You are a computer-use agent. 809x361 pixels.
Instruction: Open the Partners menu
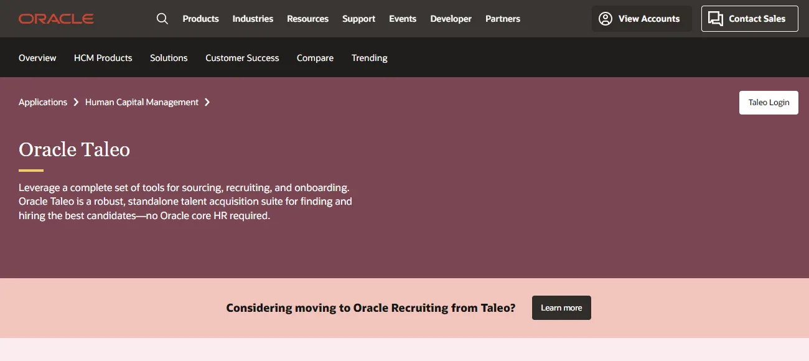point(503,19)
